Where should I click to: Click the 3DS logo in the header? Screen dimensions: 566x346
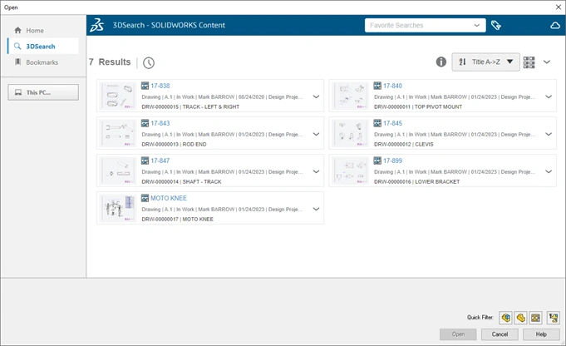tap(96, 25)
